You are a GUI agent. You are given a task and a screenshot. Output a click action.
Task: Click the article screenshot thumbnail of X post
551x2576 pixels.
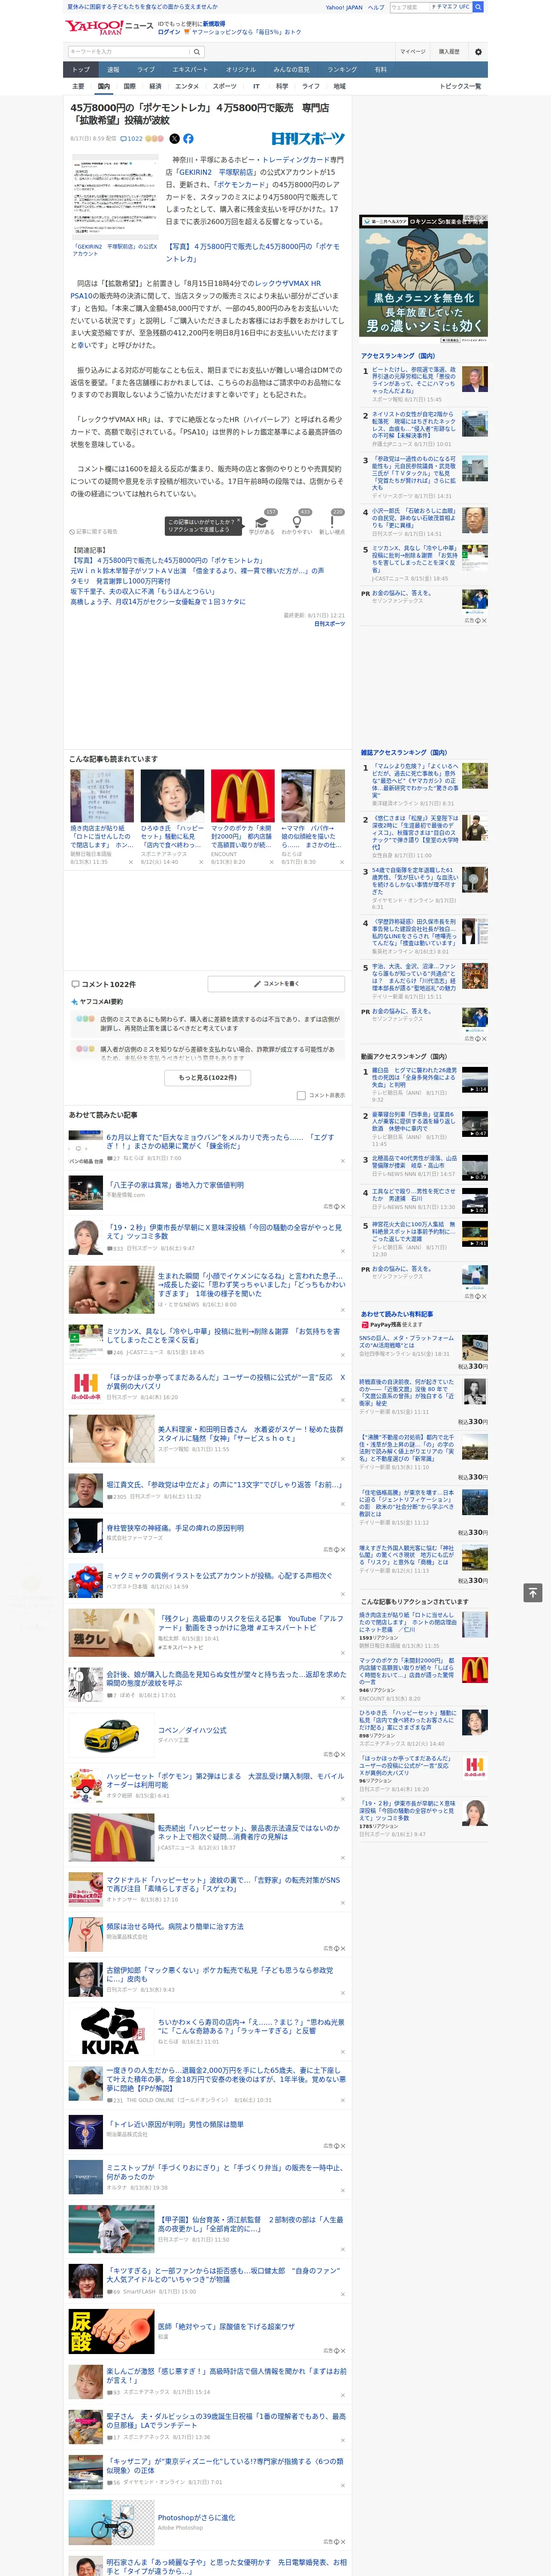click(x=115, y=197)
